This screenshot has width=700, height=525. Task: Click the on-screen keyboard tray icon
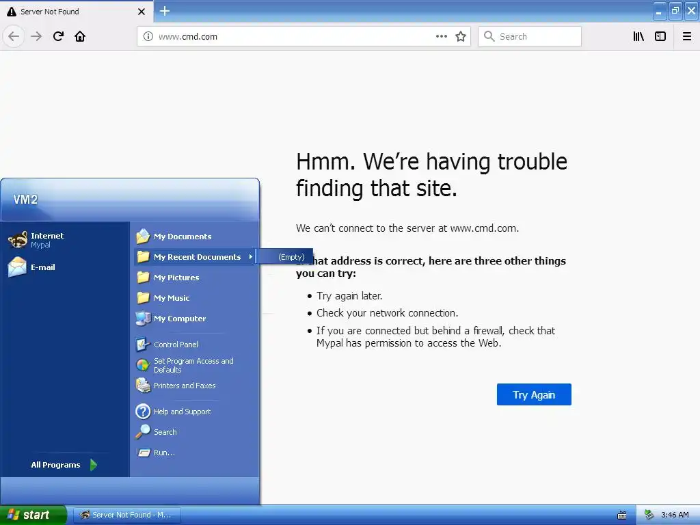coord(621,515)
